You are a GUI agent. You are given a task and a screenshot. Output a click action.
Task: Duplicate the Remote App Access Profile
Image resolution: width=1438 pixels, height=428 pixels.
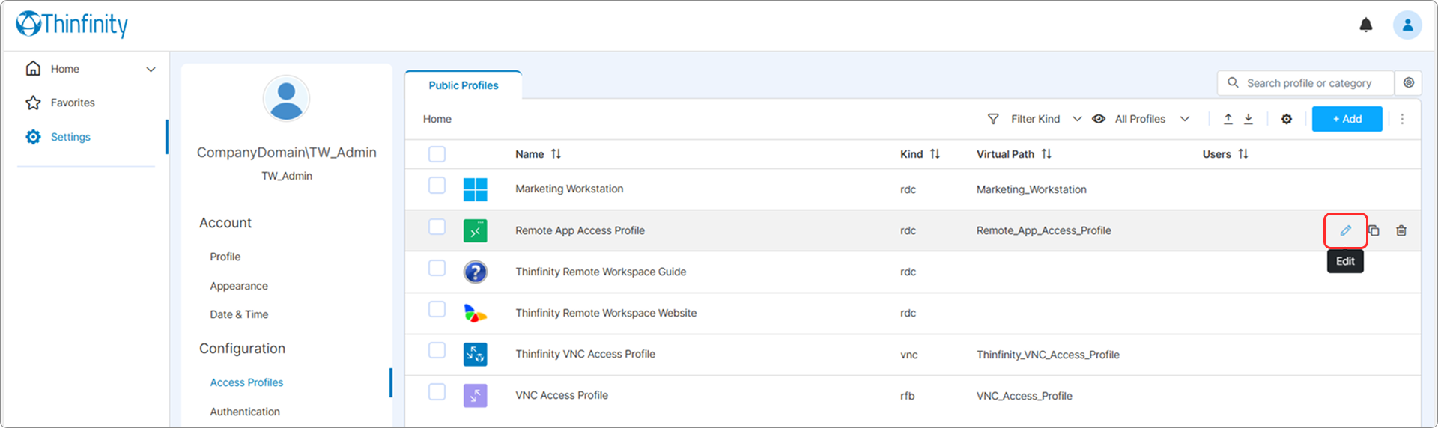(x=1374, y=230)
